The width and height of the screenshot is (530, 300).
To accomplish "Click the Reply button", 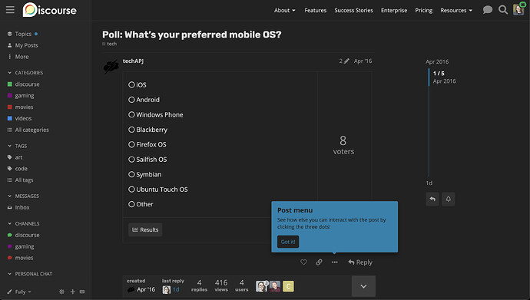I will [360, 262].
